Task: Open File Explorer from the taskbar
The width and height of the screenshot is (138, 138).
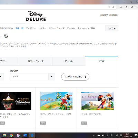Action: point(4,135)
